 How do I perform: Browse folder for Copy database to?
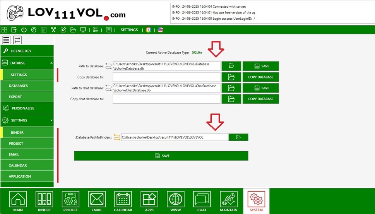coord(231,77)
